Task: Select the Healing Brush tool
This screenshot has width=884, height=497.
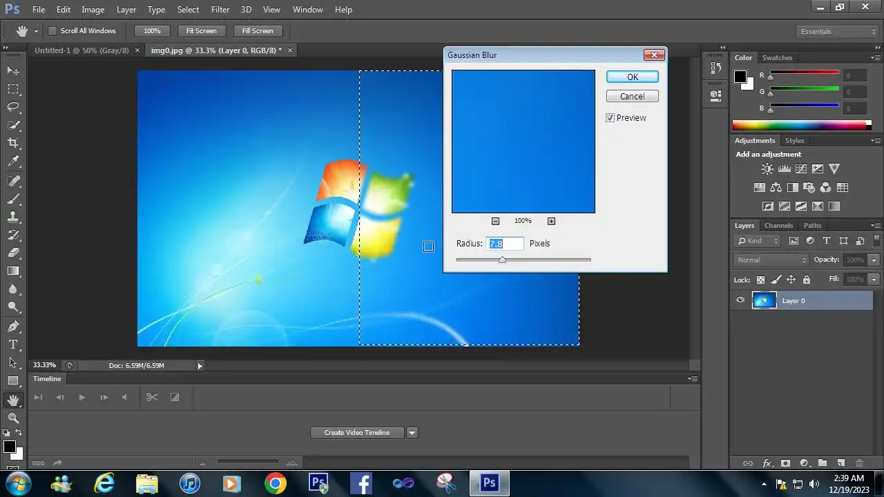Action: (x=13, y=181)
